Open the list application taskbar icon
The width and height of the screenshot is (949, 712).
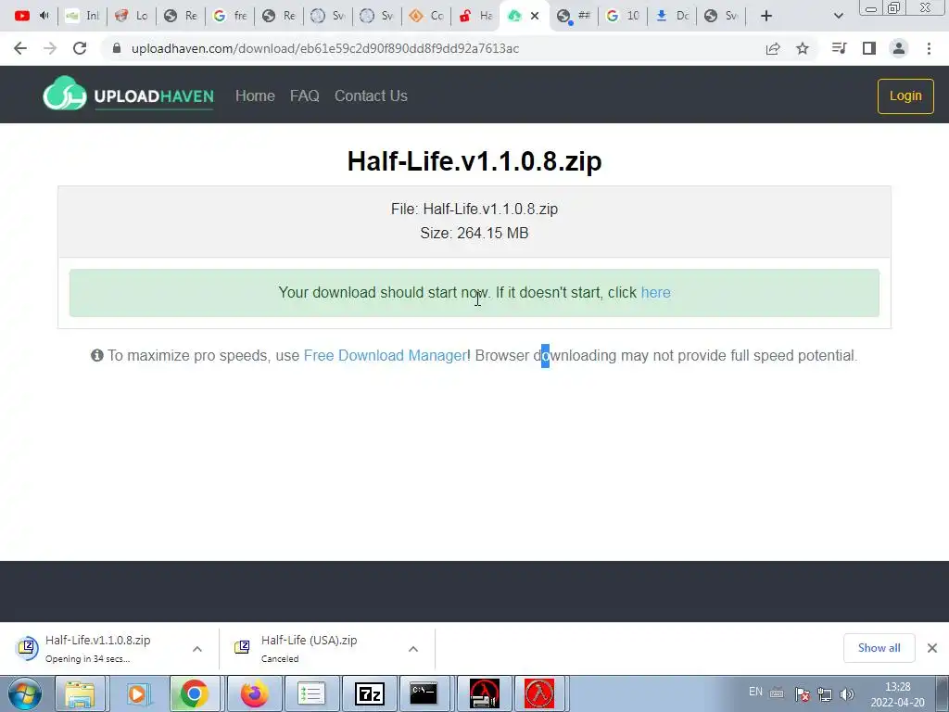point(311,693)
